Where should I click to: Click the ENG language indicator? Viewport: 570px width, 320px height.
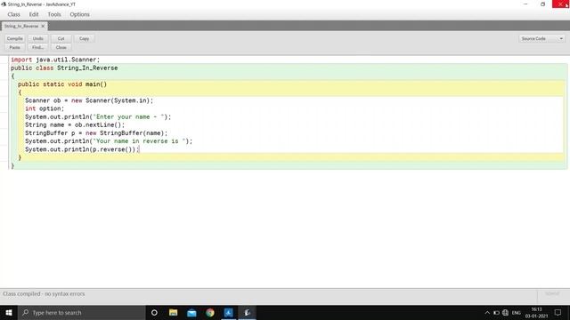[x=517, y=312]
